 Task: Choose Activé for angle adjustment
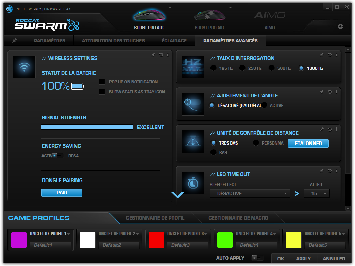[x=264, y=105]
